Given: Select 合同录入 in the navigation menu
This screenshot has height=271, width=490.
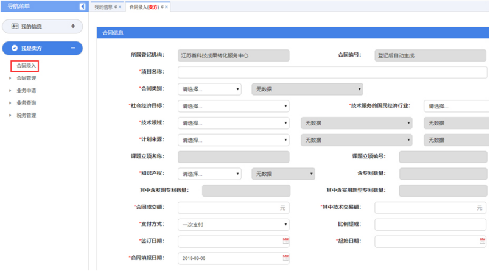Looking at the screenshot, I should [x=27, y=65].
